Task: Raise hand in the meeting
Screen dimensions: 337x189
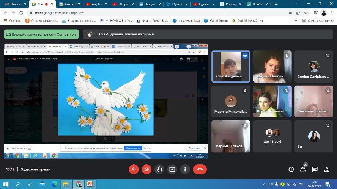Action: (159, 169)
